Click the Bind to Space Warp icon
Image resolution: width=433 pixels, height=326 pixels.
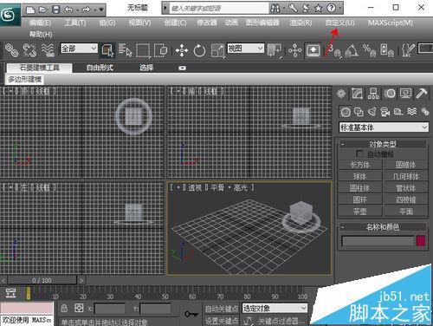(x=48, y=50)
